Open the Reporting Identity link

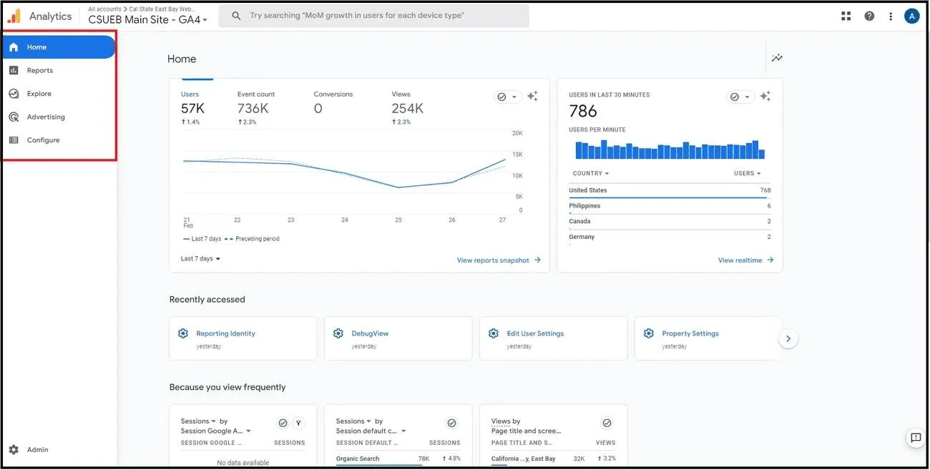click(225, 333)
